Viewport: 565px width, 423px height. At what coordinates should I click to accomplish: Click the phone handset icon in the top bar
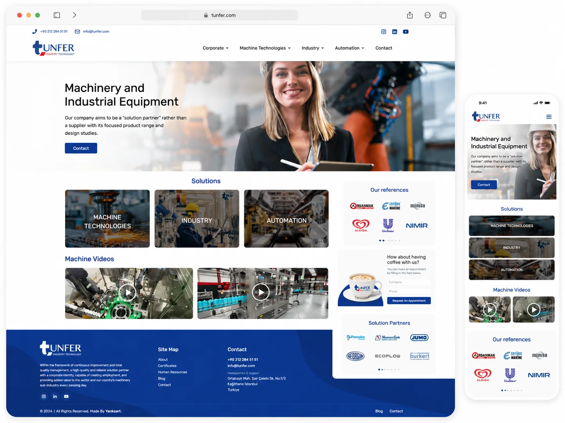click(x=35, y=32)
